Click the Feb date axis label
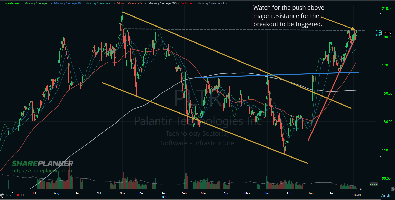Image resolution: width=395 pixels, height=200 pixels. point(184,193)
